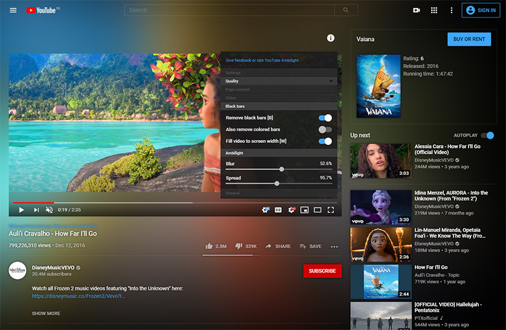Click Show More in description

point(46,313)
